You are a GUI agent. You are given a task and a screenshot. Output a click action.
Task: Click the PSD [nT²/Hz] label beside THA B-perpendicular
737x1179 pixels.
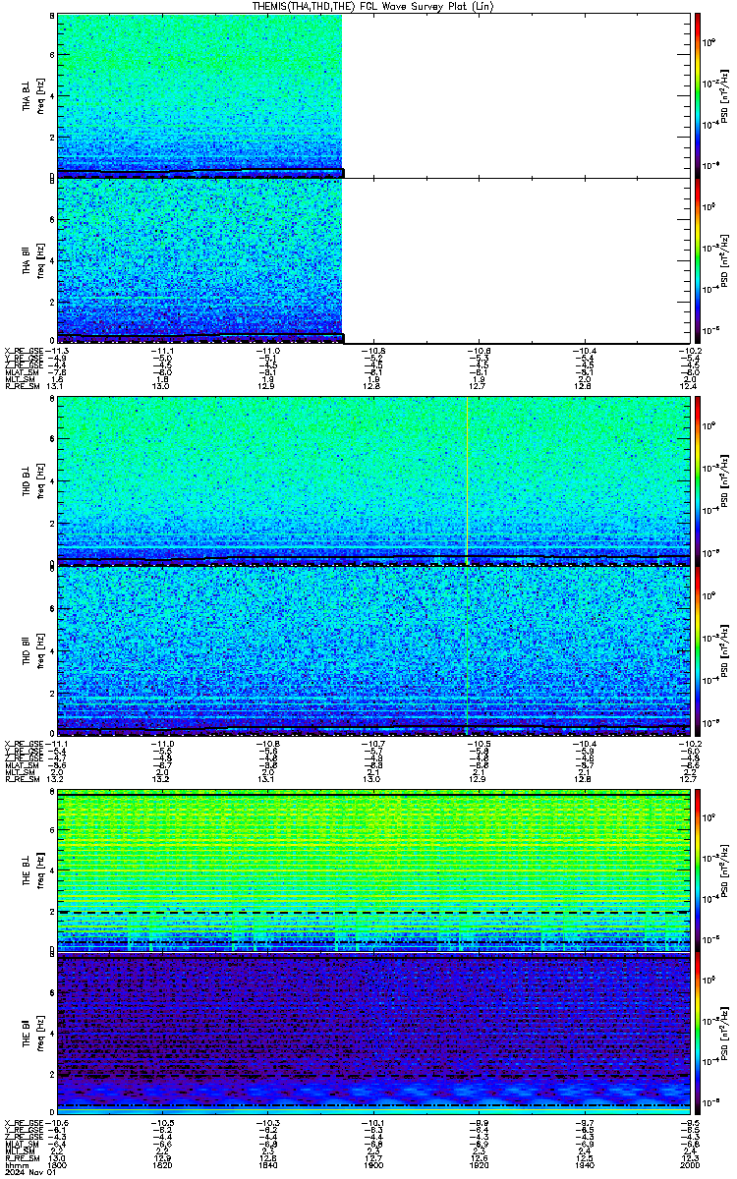click(725, 94)
